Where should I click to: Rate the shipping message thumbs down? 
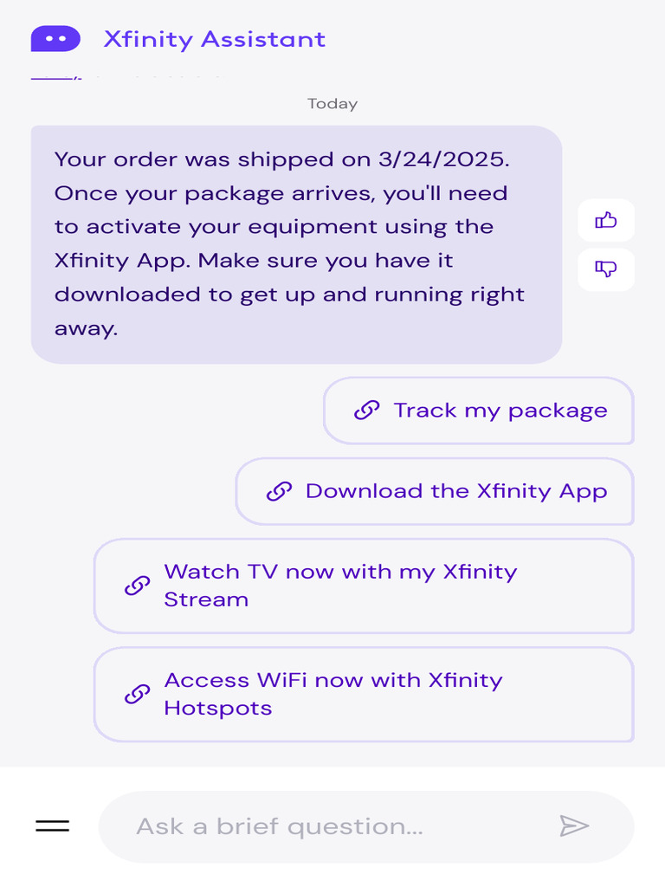(x=606, y=269)
